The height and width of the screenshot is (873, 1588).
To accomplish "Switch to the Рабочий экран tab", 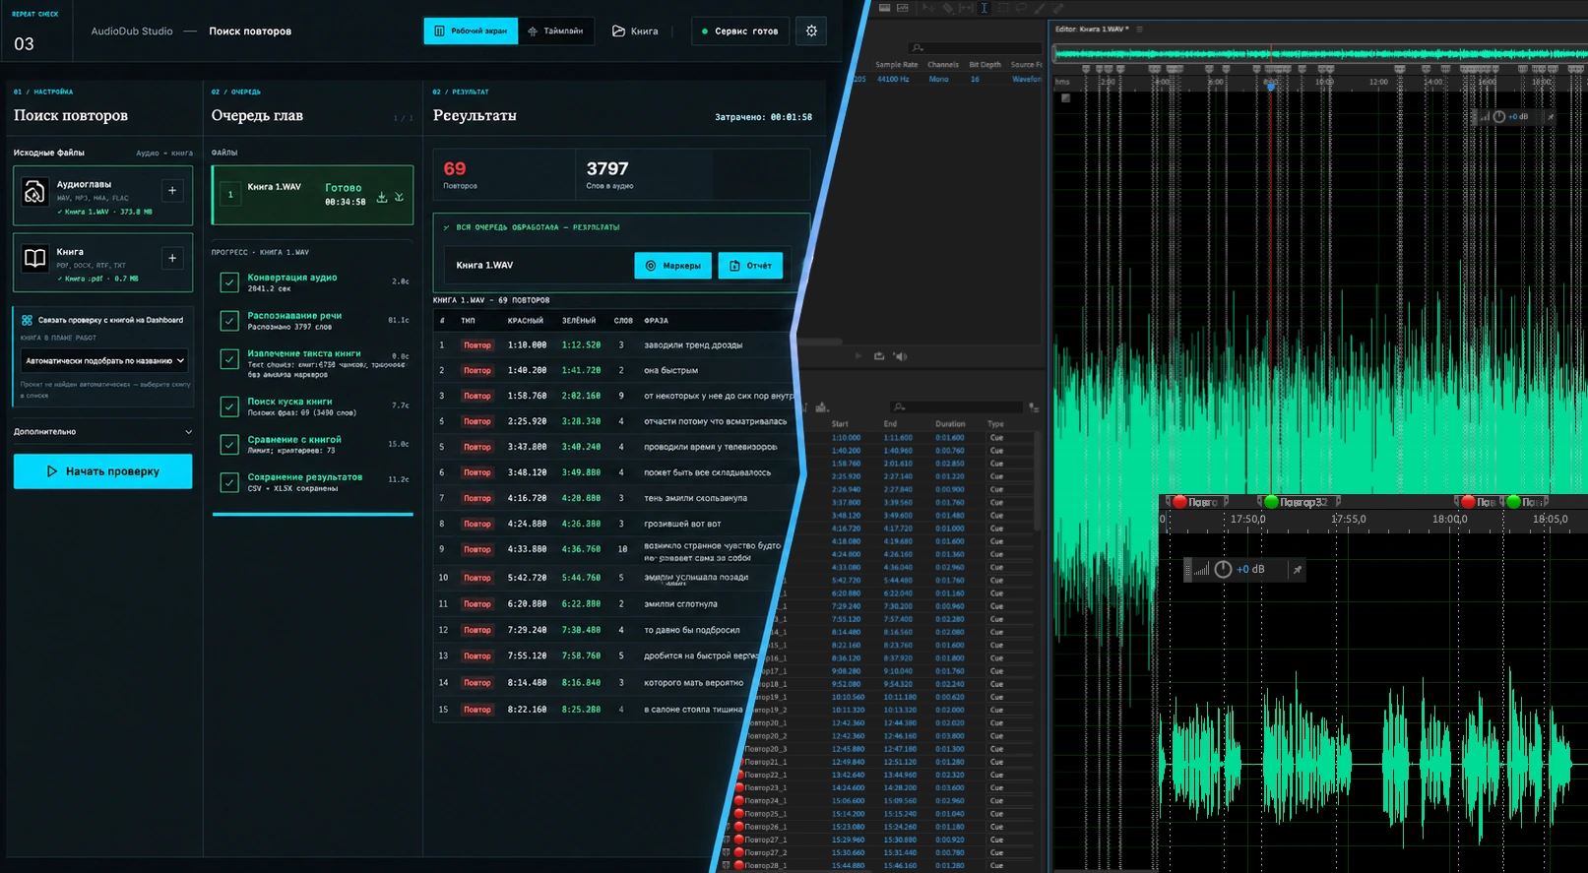I will 471,31.
